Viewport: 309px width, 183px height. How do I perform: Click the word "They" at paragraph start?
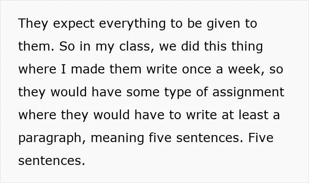[33, 24]
